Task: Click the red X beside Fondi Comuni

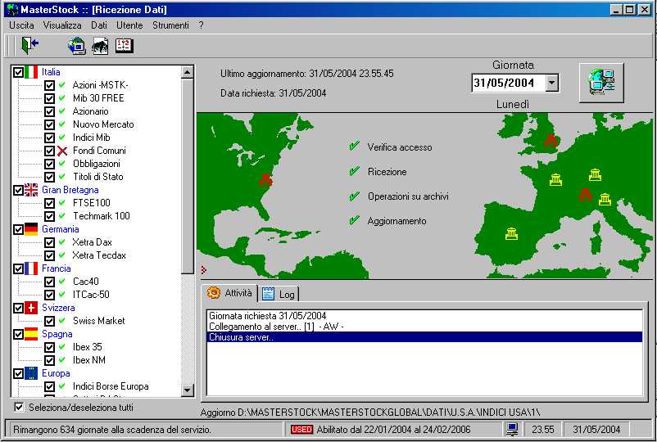Action: [62, 151]
